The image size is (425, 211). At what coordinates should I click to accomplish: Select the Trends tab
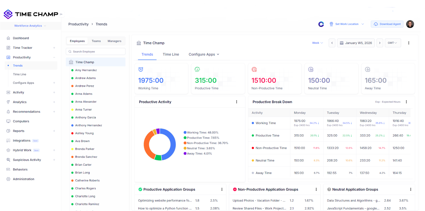[x=147, y=54]
